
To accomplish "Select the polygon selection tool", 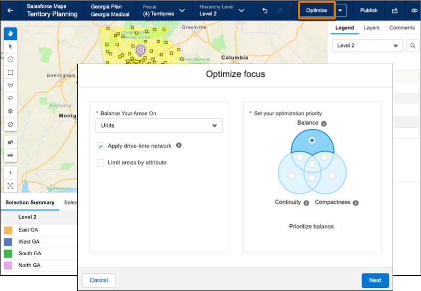I will point(11,85).
